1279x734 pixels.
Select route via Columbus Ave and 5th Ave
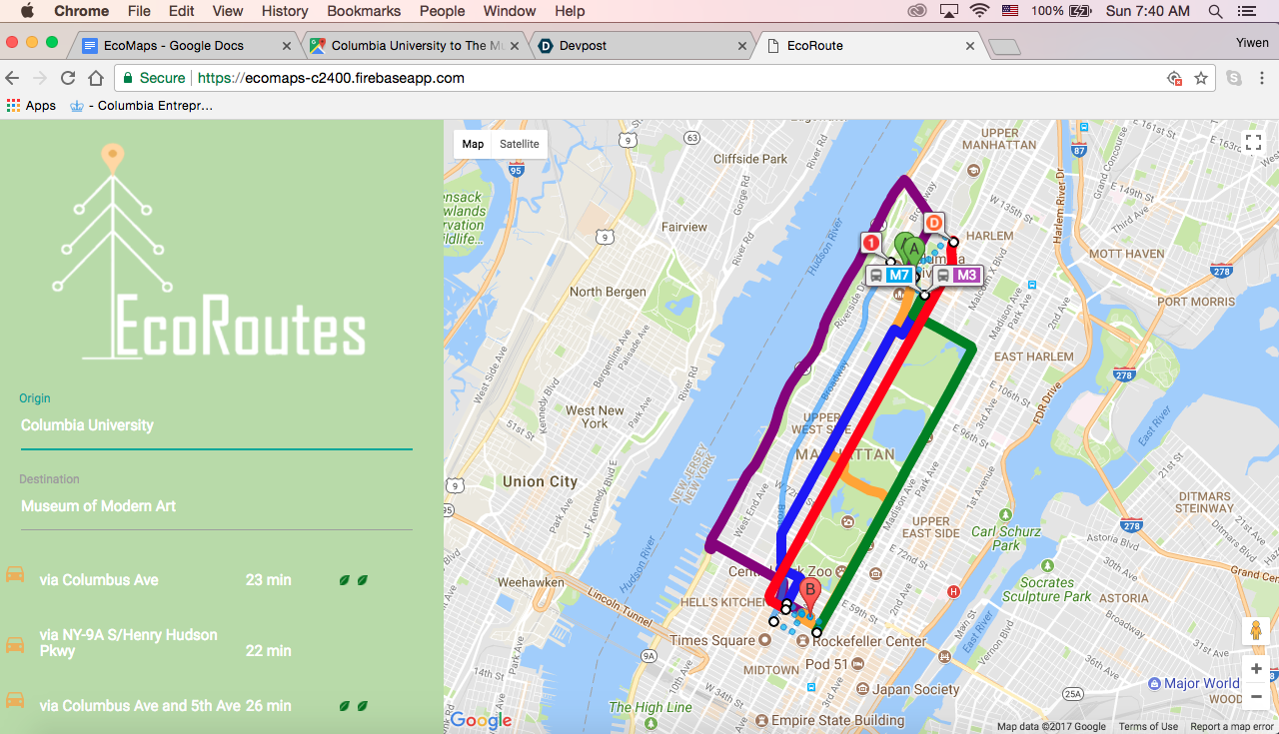click(x=140, y=705)
